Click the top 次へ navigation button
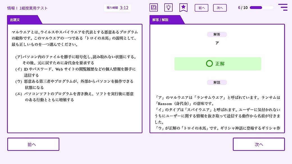This screenshot has height=164, width=292. [x=220, y=8]
